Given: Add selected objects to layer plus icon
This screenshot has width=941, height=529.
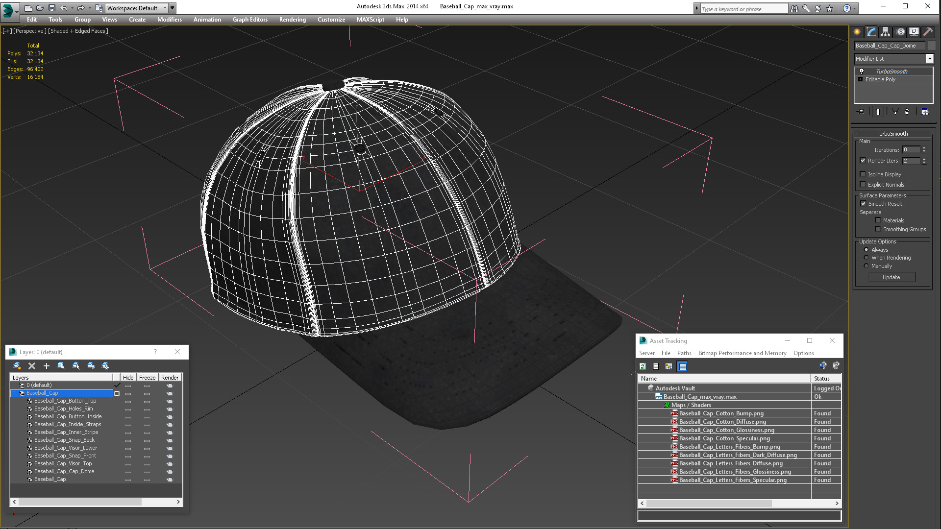Looking at the screenshot, I should (47, 366).
